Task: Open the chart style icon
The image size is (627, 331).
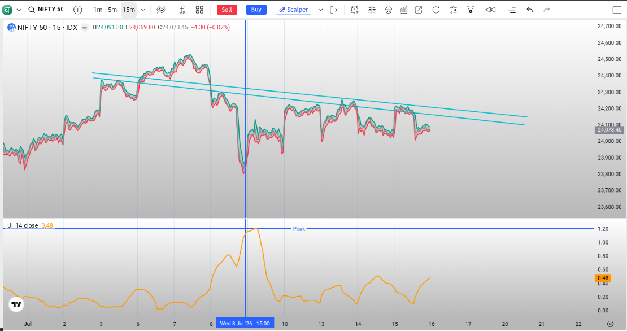Action: (161, 10)
